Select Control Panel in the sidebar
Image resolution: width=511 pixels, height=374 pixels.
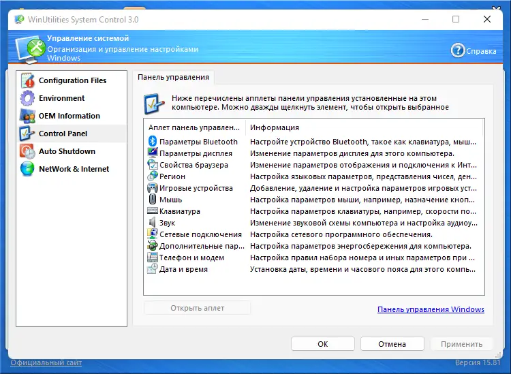(x=71, y=134)
